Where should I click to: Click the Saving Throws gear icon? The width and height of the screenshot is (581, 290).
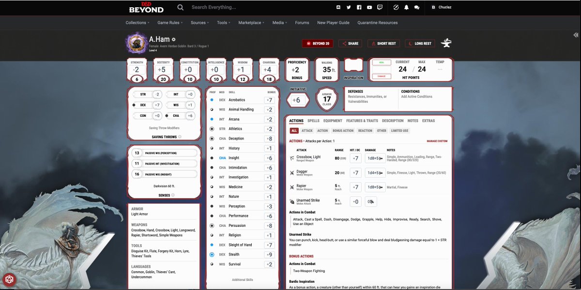click(x=180, y=137)
